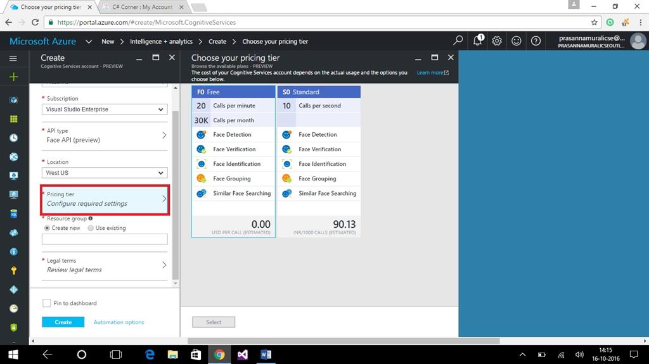The image size is (649, 364).
Task: Open Task View from the taskbar
Action: (x=116, y=355)
